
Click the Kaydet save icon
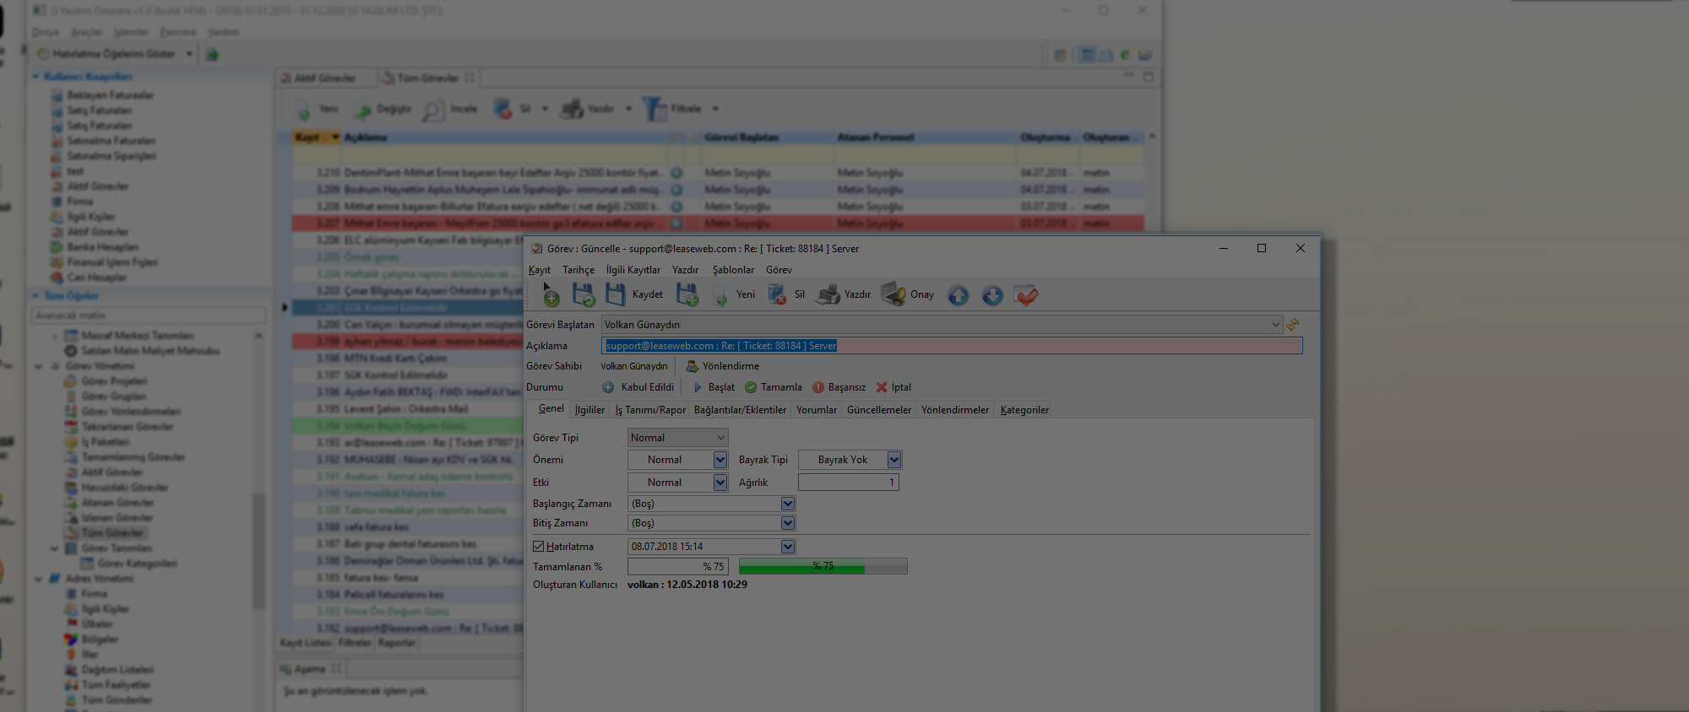(x=616, y=294)
